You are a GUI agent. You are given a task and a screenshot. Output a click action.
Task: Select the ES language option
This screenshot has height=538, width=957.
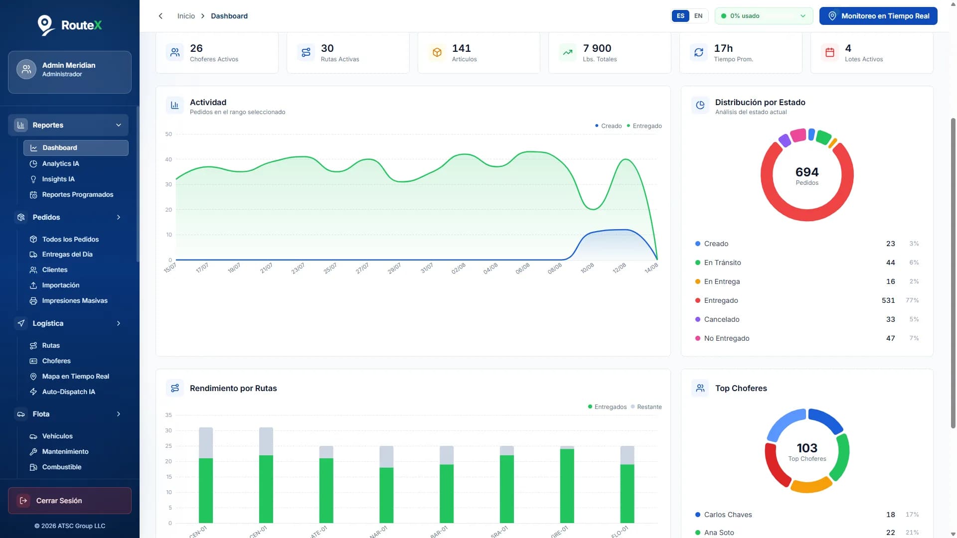click(680, 16)
